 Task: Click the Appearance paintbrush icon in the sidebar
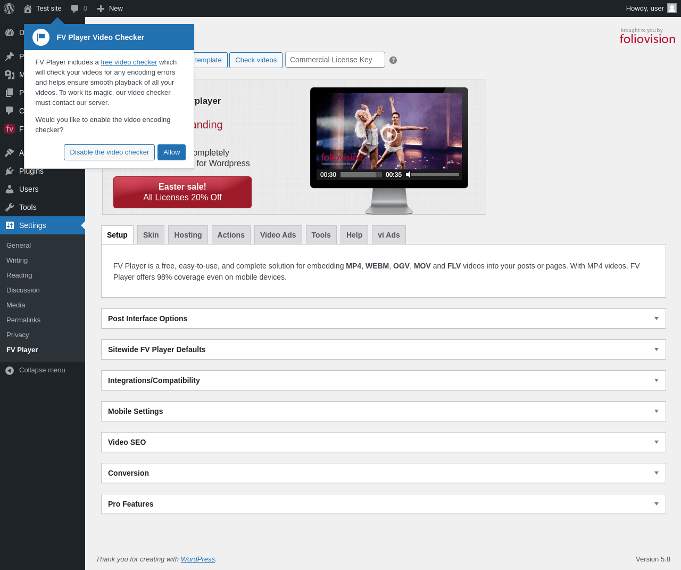pyautogui.click(x=10, y=153)
